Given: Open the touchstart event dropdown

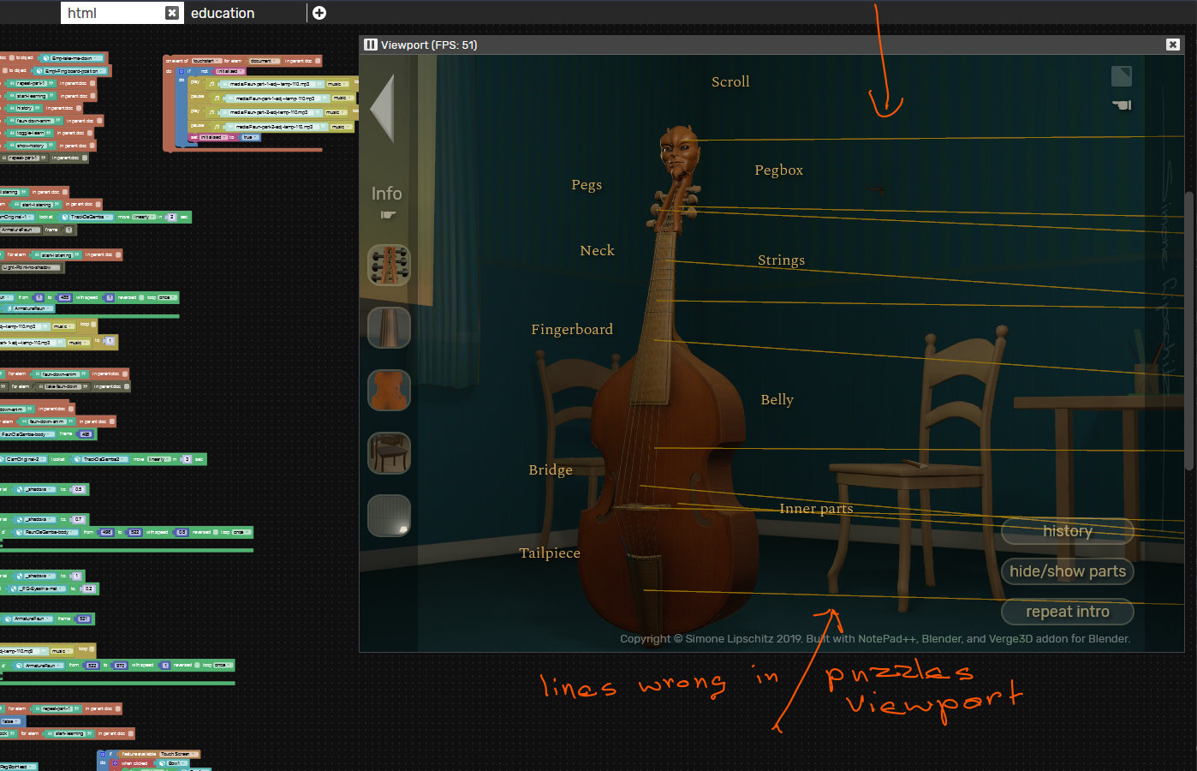Looking at the screenshot, I should (x=207, y=61).
